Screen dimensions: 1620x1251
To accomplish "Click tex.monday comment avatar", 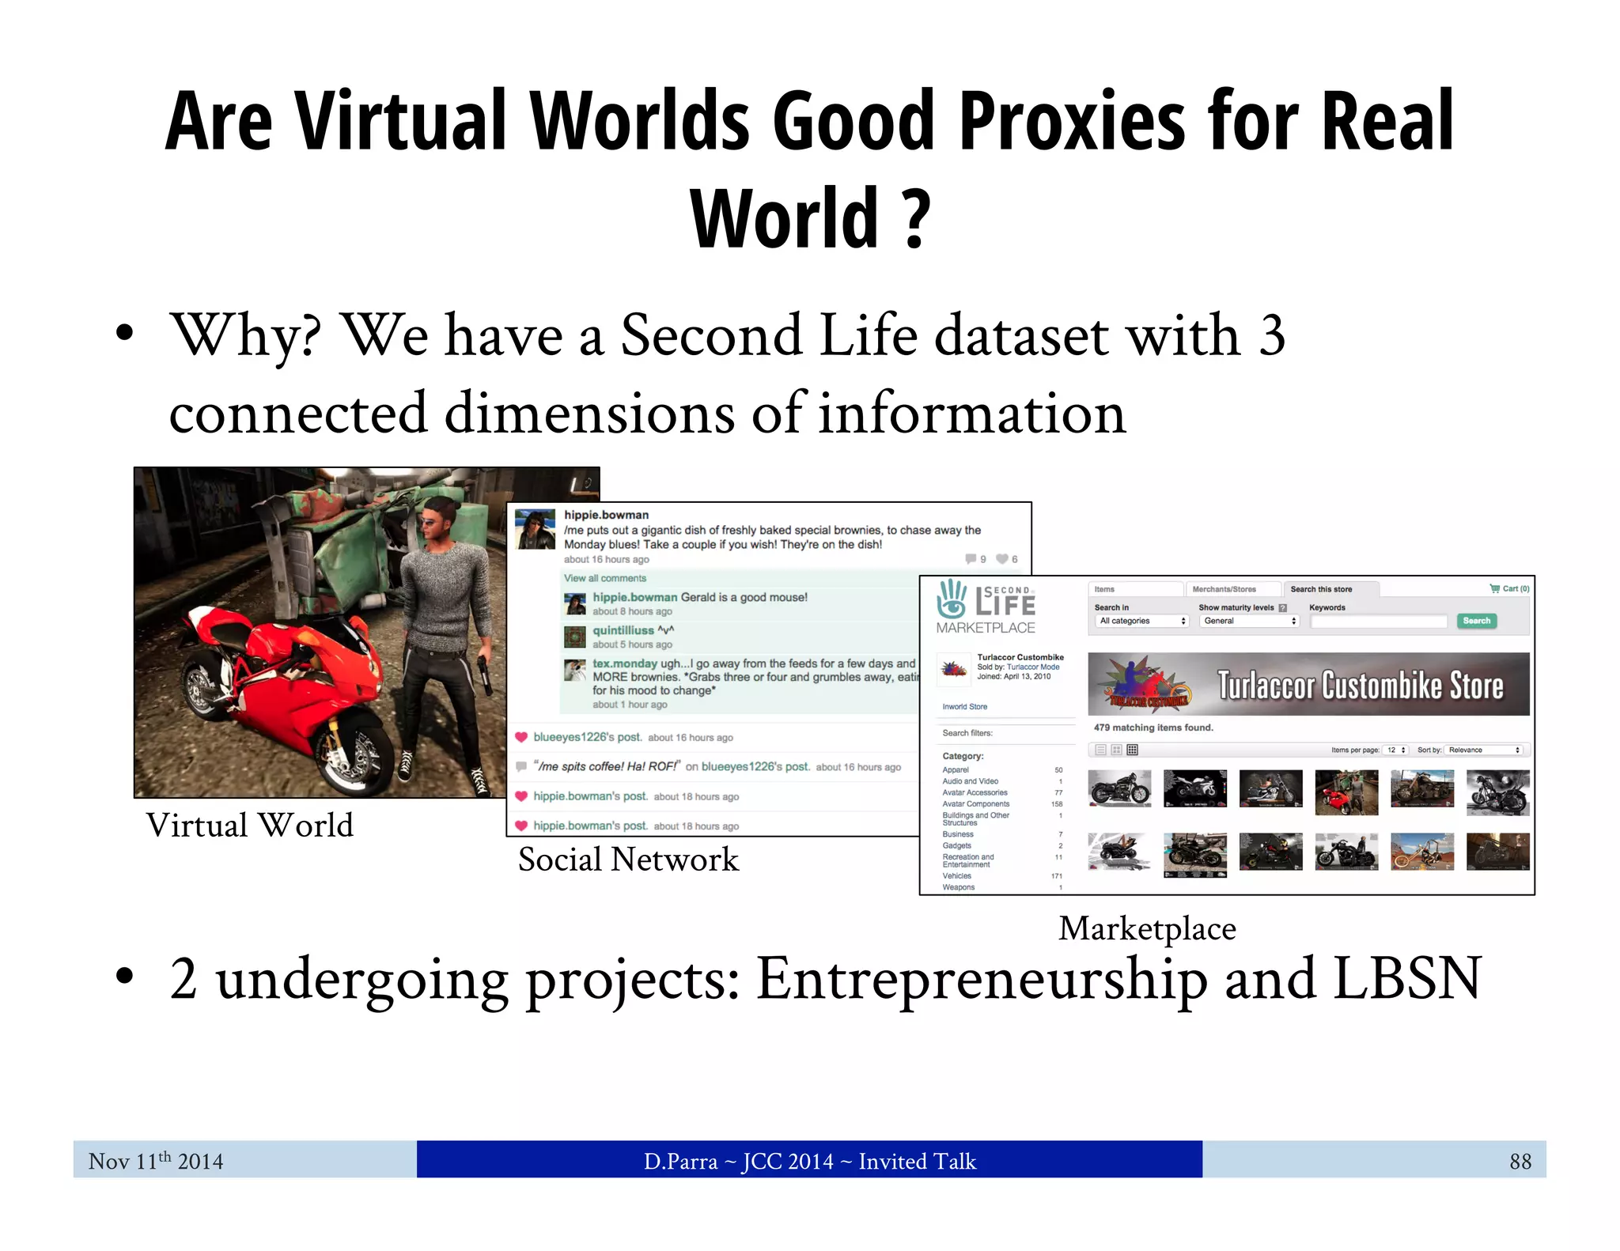I will click(574, 670).
